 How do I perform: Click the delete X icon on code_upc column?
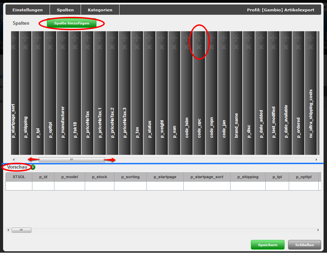199,47
